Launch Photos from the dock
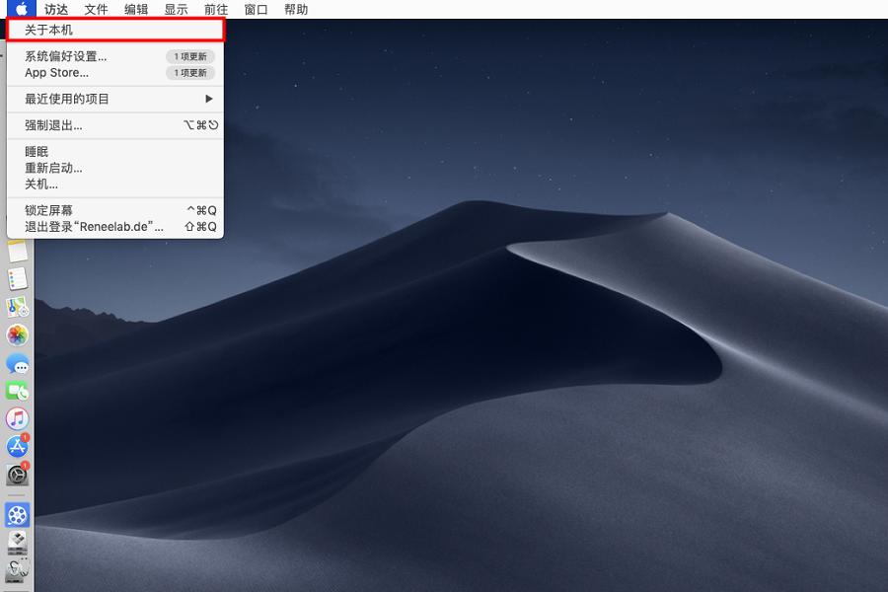 click(x=17, y=334)
